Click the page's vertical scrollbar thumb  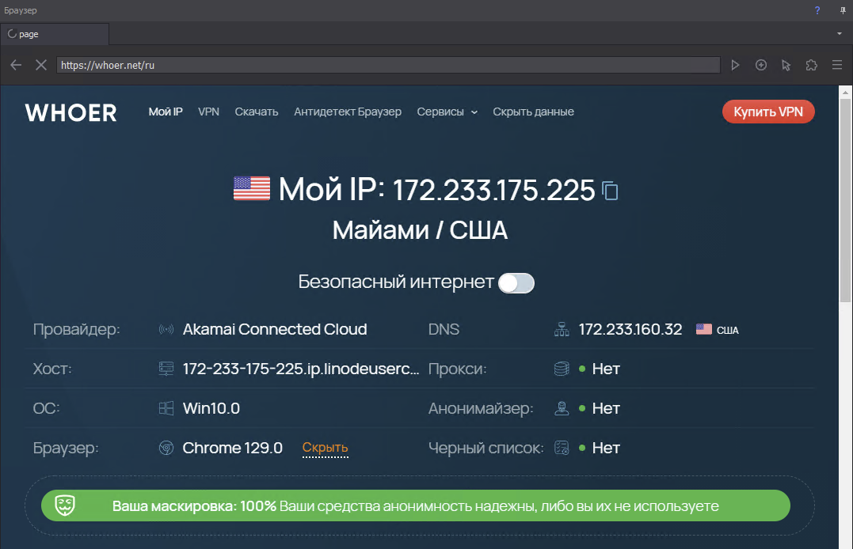(x=845, y=198)
